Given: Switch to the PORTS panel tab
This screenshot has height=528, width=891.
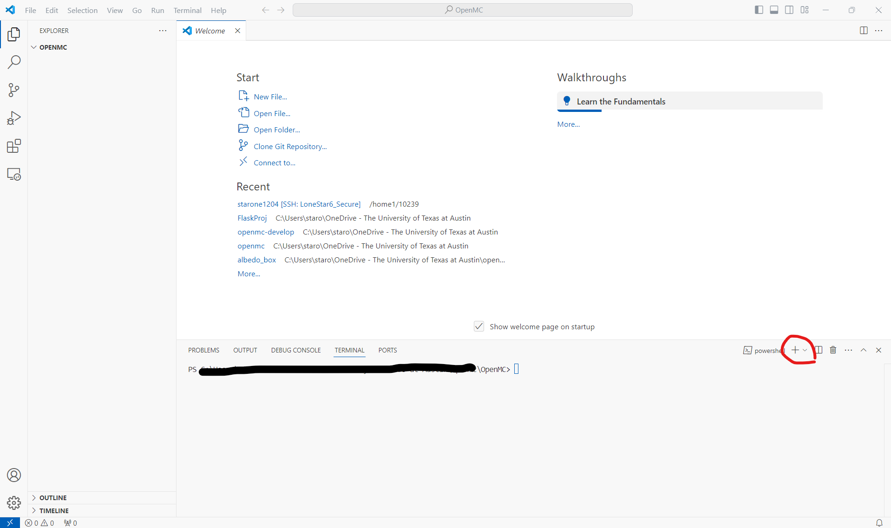Looking at the screenshot, I should (x=387, y=350).
